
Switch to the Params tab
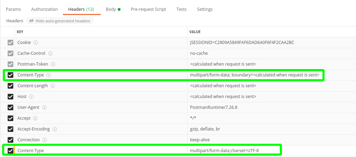(x=13, y=9)
